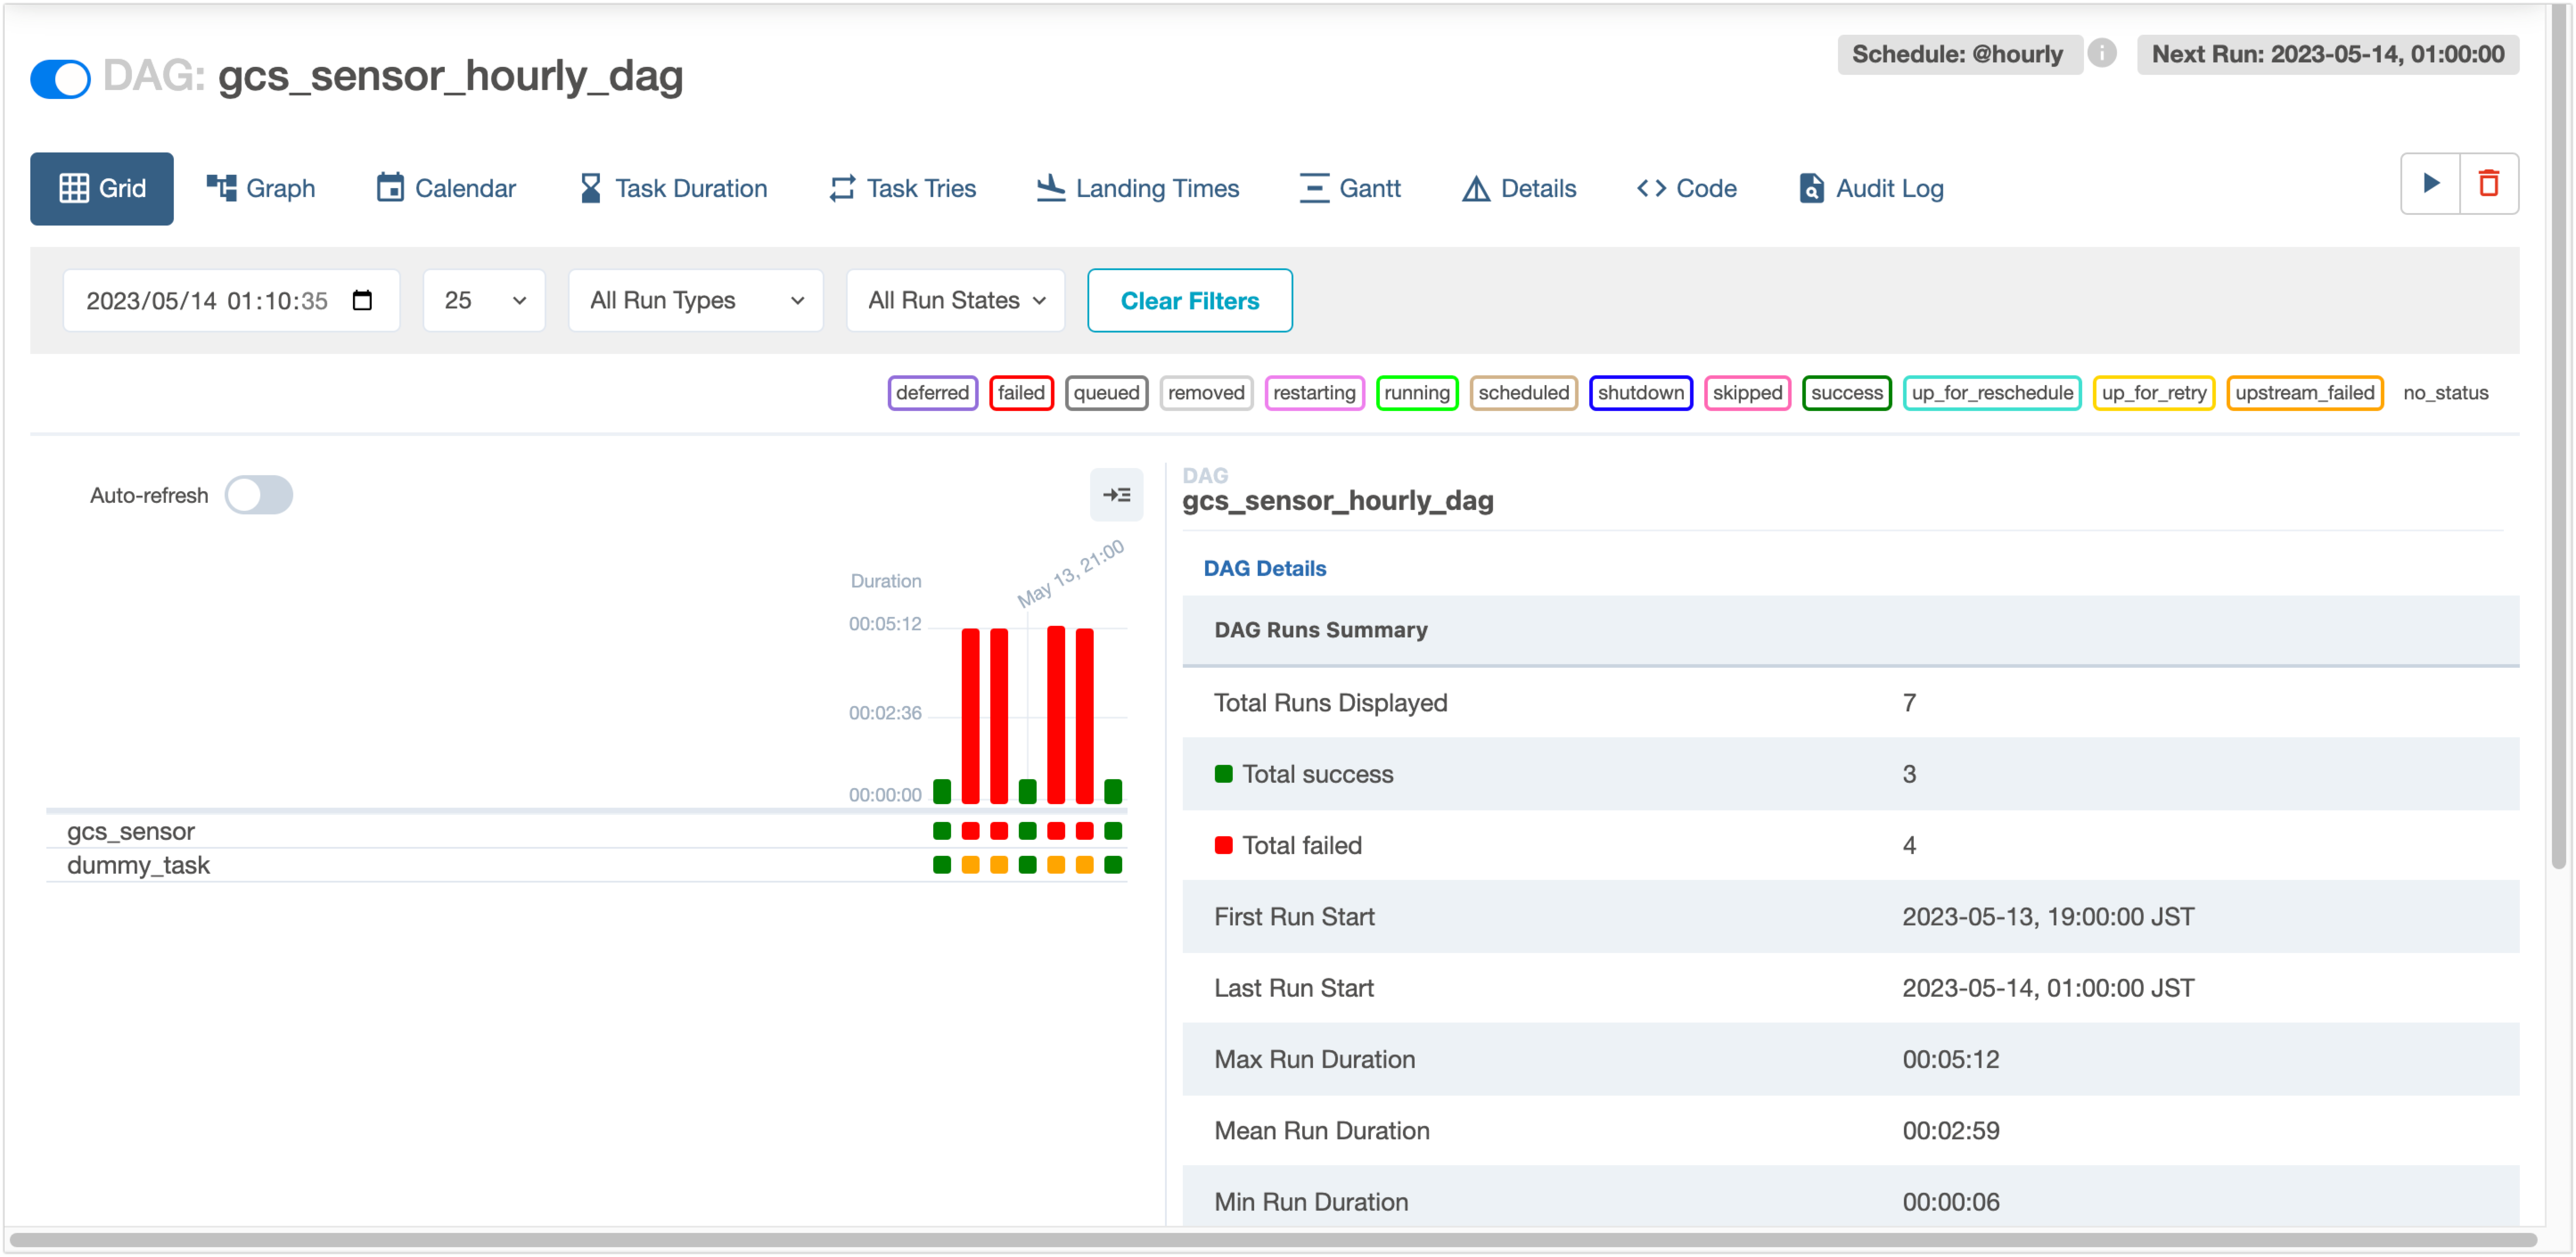This screenshot has width=2576, height=1257.
Task: Click the queued status legend badge
Action: pos(1106,393)
